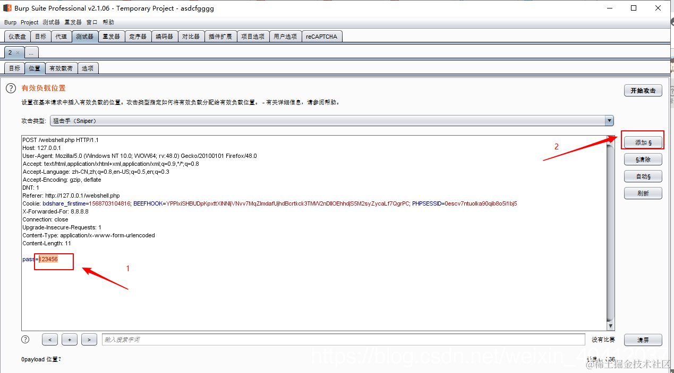Select the 重发器 main tab

tap(112, 37)
